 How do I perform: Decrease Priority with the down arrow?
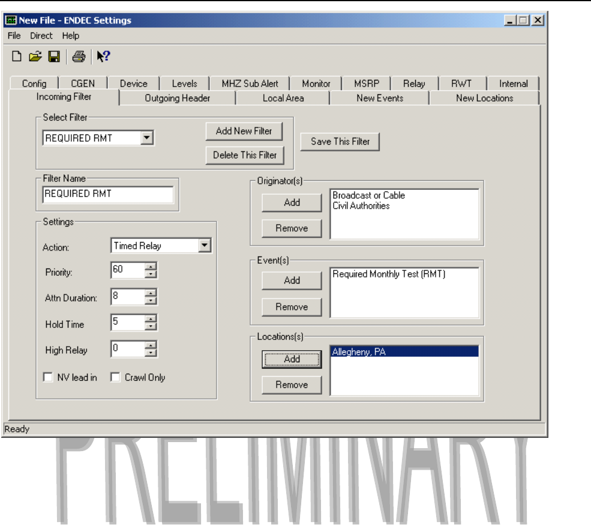pyautogui.click(x=151, y=274)
